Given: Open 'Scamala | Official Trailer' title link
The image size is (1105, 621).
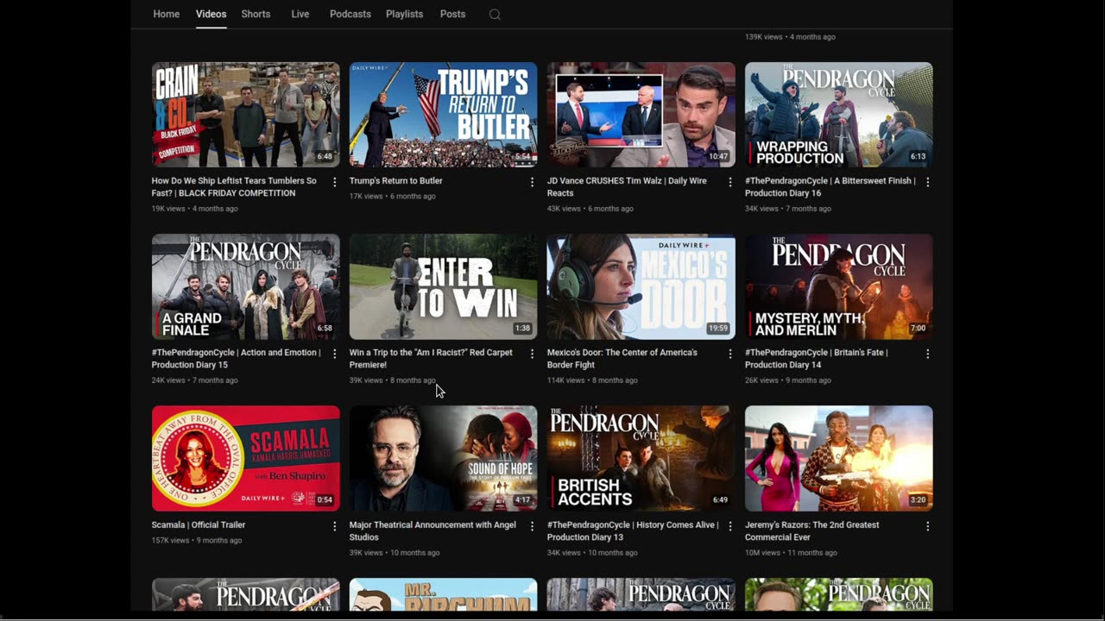Looking at the screenshot, I should pyautogui.click(x=199, y=525).
